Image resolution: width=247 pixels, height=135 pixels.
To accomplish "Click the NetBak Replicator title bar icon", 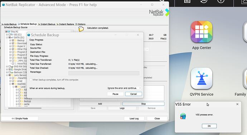I will pyautogui.click(x=3, y=5).
